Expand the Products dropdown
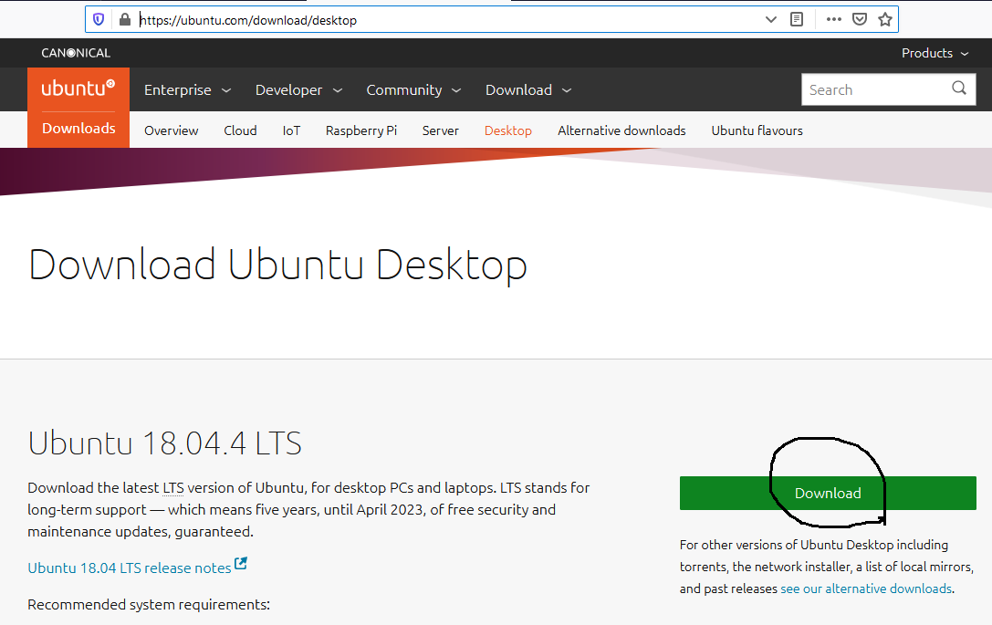This screenshot has width=992, height=625. [935, 53]
